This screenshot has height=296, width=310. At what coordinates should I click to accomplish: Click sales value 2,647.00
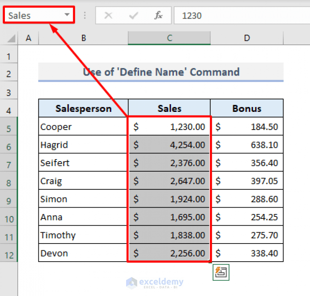(x=169, y=181)
